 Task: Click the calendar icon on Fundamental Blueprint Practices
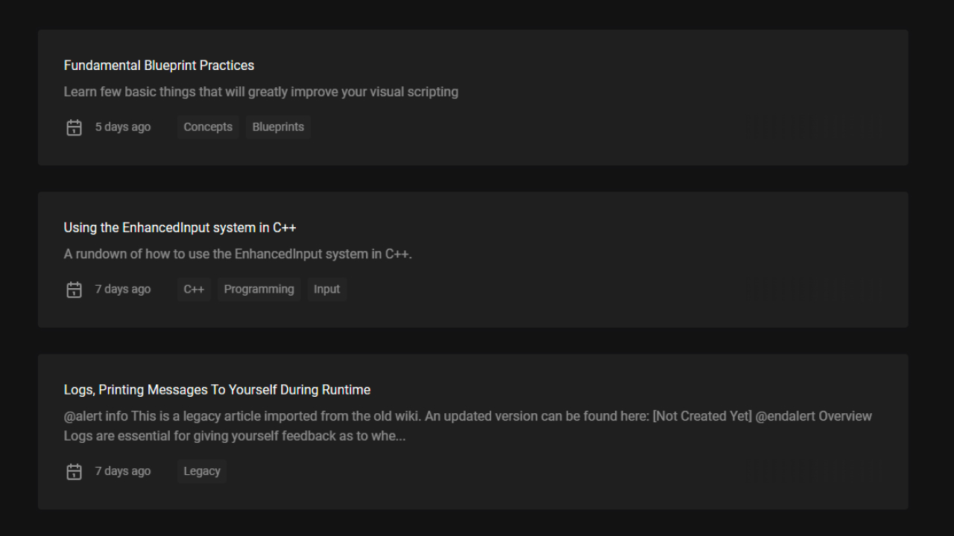74,127
